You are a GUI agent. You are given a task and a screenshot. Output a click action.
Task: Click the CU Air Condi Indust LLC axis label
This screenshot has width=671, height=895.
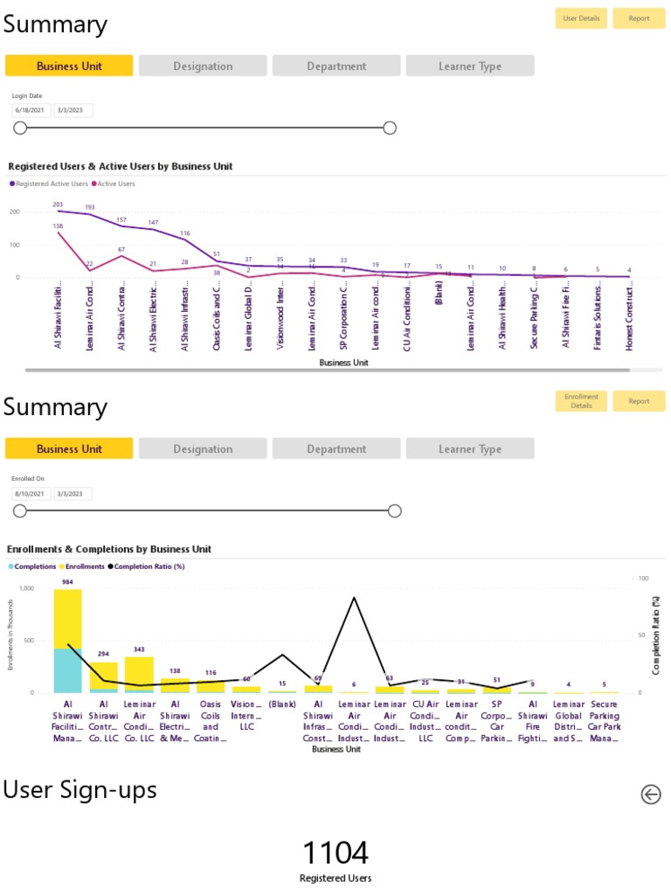425,721
